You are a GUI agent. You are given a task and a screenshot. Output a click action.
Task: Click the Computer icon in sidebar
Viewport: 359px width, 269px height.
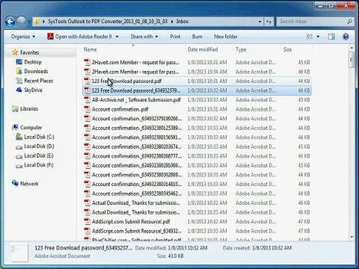pyautogui.click(x=15, y=127)
